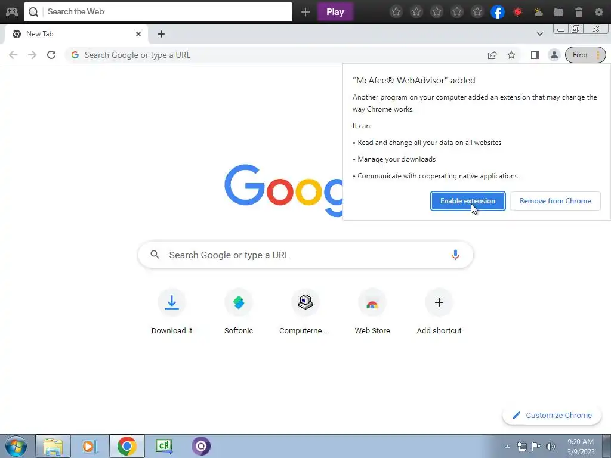Click the plus icon beside the Play button
The width and height of the screenshot is (611, 458).
[x=305, y=12]
